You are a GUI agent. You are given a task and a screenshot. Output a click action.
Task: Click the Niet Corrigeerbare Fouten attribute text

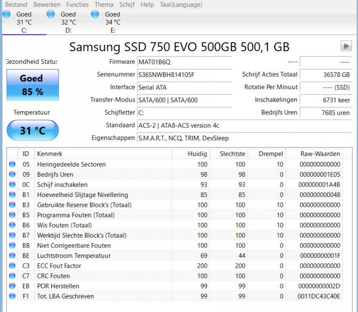coord(74,246)
